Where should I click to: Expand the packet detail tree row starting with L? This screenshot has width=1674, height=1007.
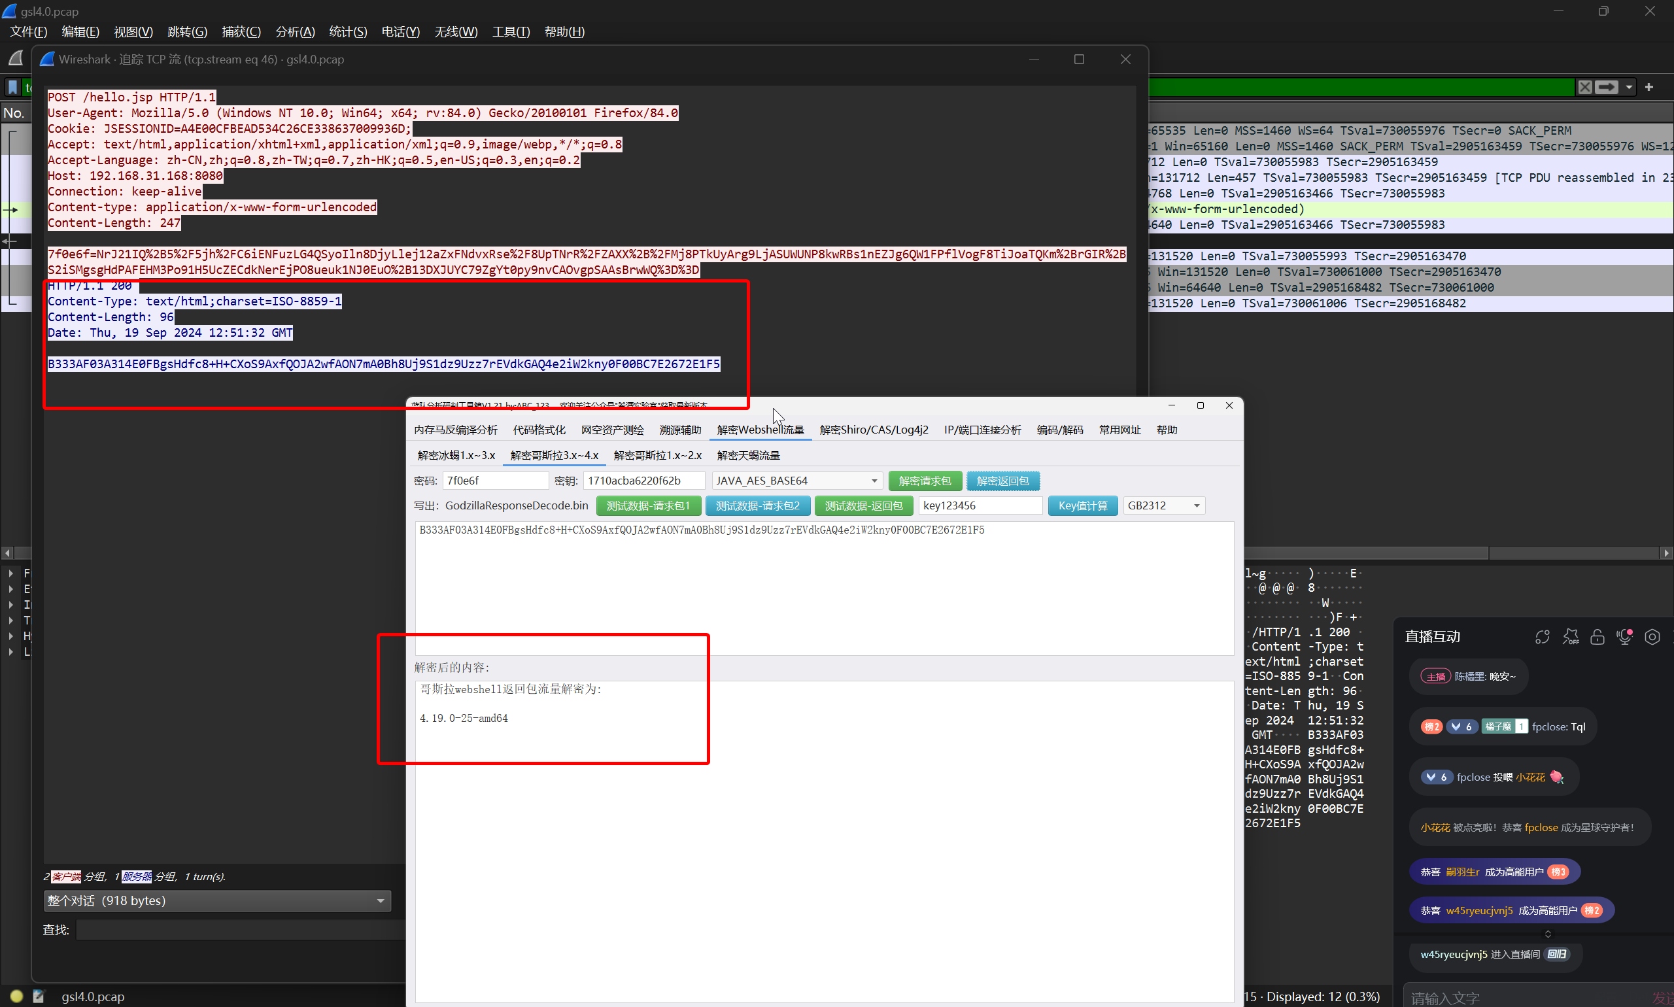click(11, 651)
